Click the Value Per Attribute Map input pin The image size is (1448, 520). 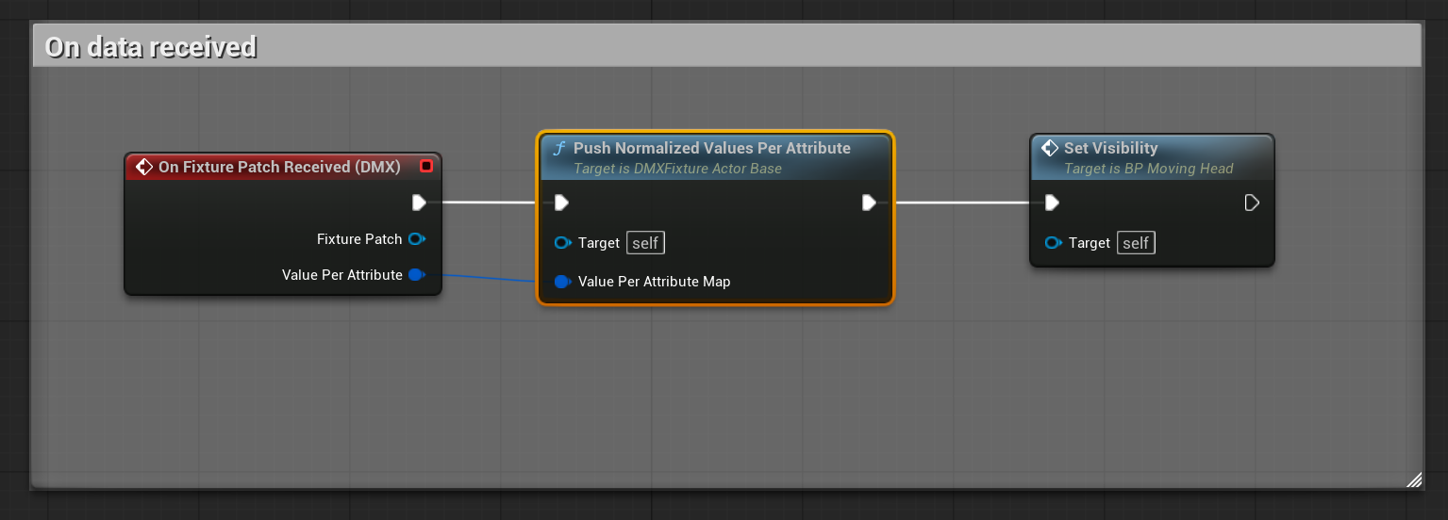point(563,282)
